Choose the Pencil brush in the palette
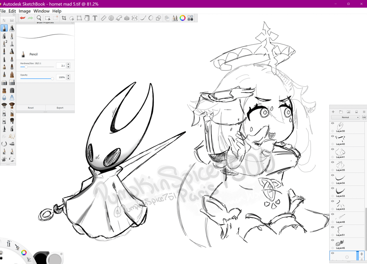367x264 pixels. click(4, 29)
